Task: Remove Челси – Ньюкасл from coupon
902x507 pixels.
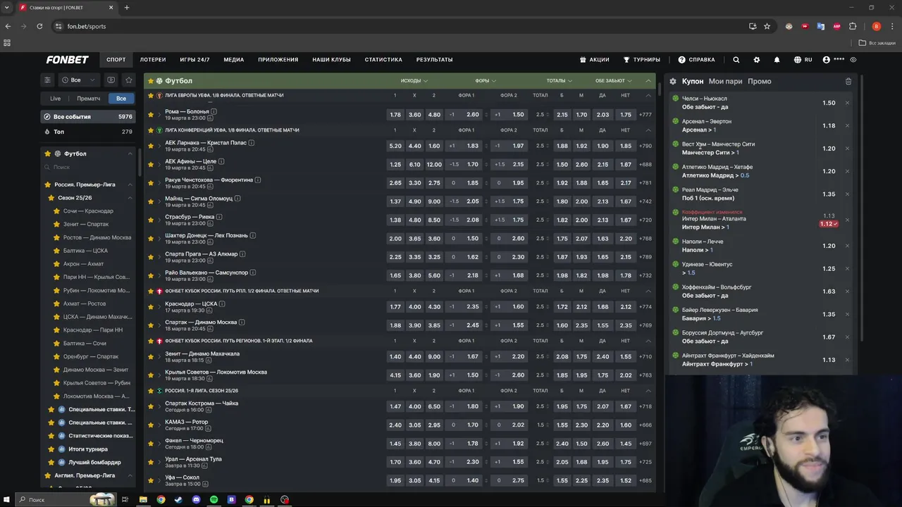Action: click(x=847, y=103)
